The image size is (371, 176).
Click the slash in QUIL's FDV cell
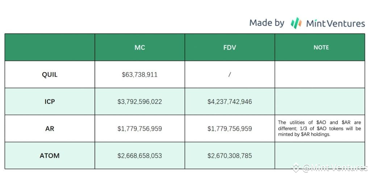230,75
